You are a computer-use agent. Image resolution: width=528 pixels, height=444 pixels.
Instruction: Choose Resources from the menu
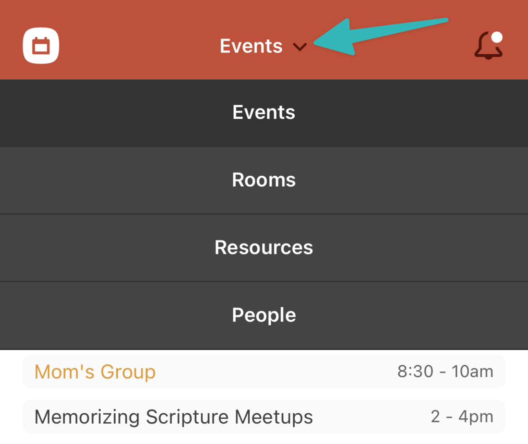[264, 248]
